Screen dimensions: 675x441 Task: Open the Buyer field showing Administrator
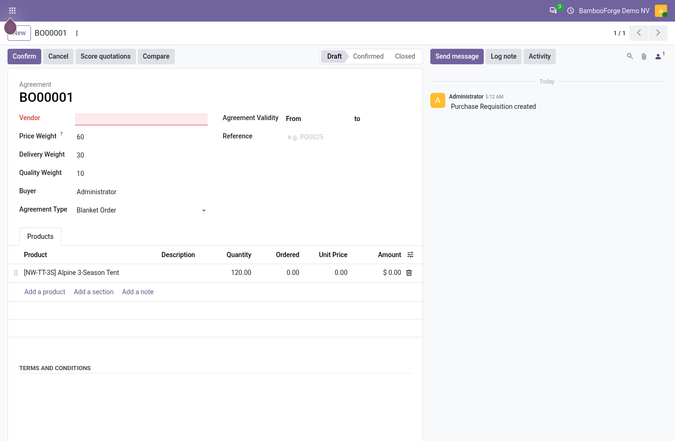tap(141, 192)
